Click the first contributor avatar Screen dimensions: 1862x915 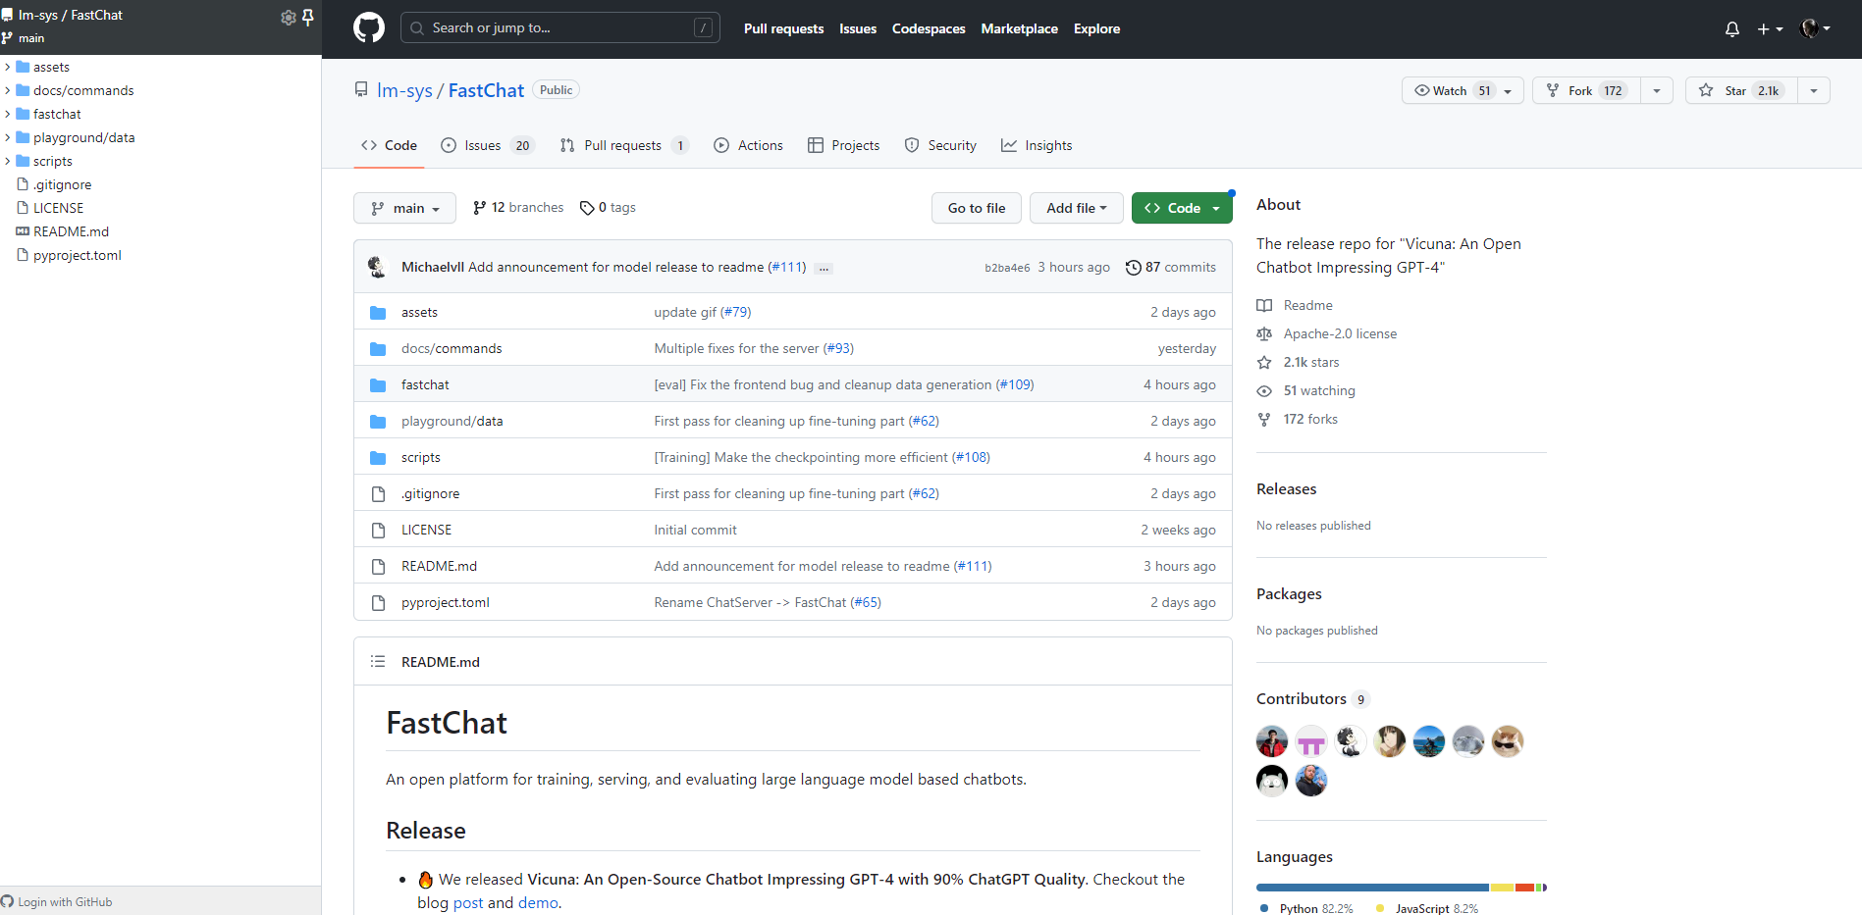click(1272, 741)
